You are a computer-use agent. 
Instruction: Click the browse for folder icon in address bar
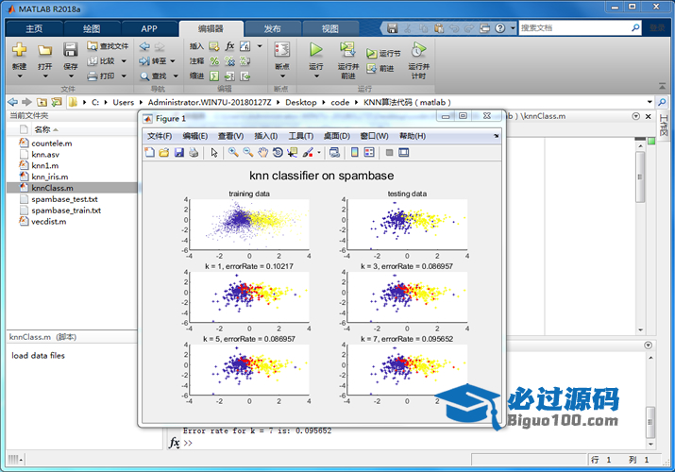(57, 102)
